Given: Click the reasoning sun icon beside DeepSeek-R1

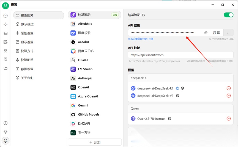Looking at the screenshot, I should [x=177, y=88].
